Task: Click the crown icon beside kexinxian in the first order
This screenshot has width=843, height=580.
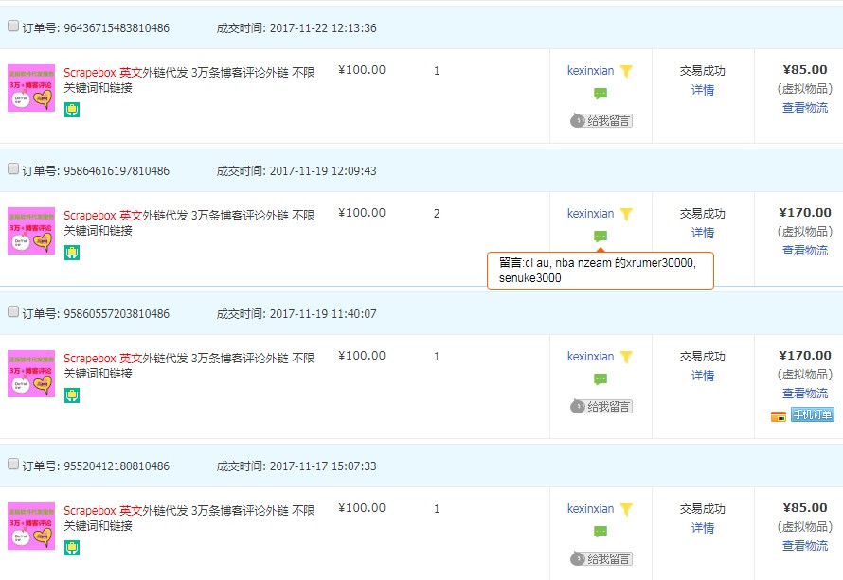Action: pyautogui.click(x=626, y=69)
